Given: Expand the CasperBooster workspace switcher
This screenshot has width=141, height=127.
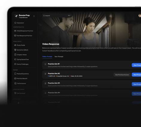Looking at the screenshot, I should coord(34,16).
